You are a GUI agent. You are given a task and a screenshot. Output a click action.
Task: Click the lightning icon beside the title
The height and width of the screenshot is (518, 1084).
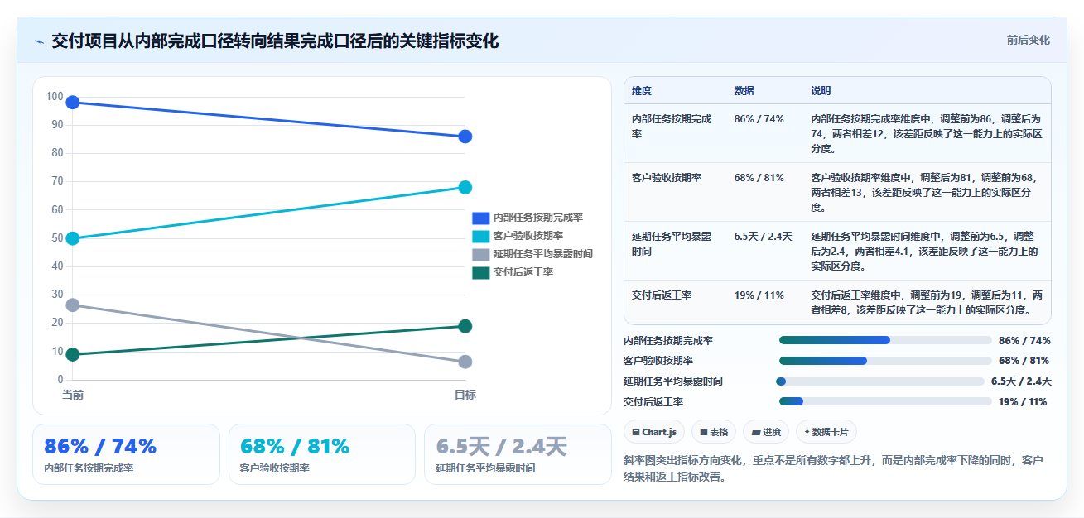39,41
